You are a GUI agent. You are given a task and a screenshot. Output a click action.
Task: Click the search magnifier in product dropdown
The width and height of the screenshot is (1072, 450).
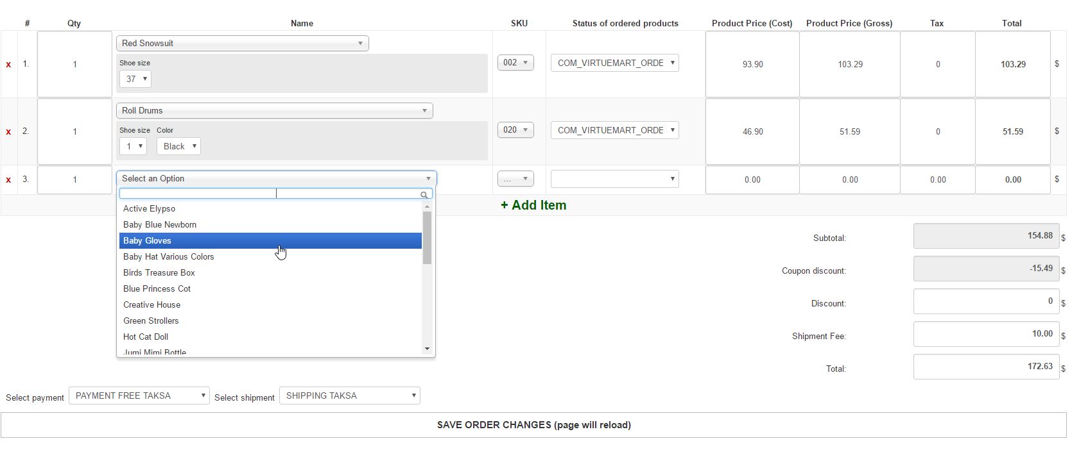[424, 194]
